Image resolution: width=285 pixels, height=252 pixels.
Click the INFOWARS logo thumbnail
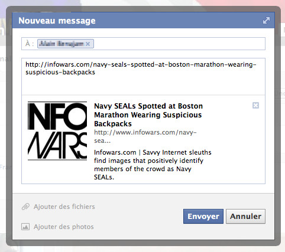coord(57,131)
